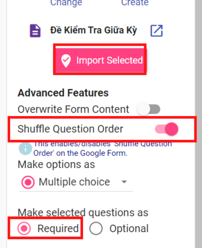Click the Create link at top
The height and width of the screenshot is (248, 202).
tap(135, 3)
